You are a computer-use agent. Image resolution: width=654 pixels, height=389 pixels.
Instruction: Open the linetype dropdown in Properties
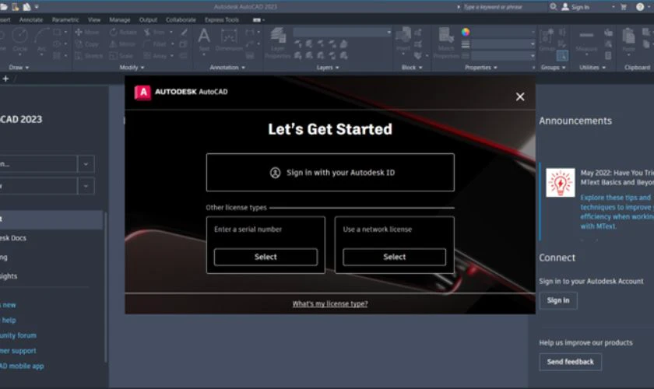coord(503,55)
